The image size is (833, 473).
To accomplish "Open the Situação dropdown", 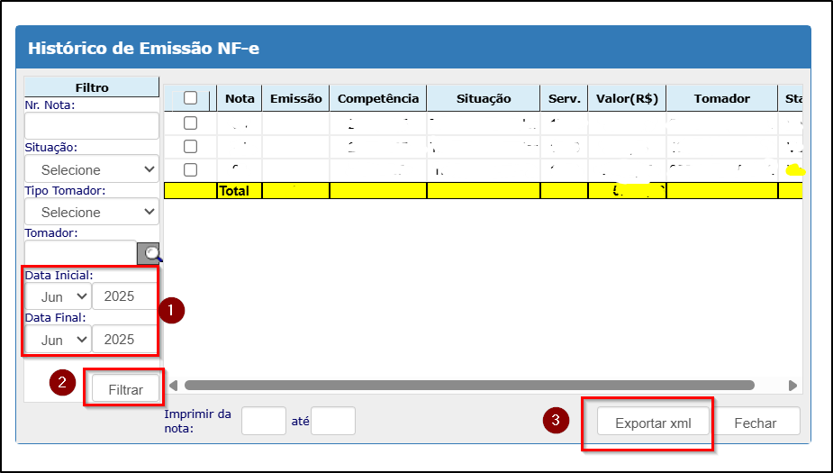I will point(92,169).
